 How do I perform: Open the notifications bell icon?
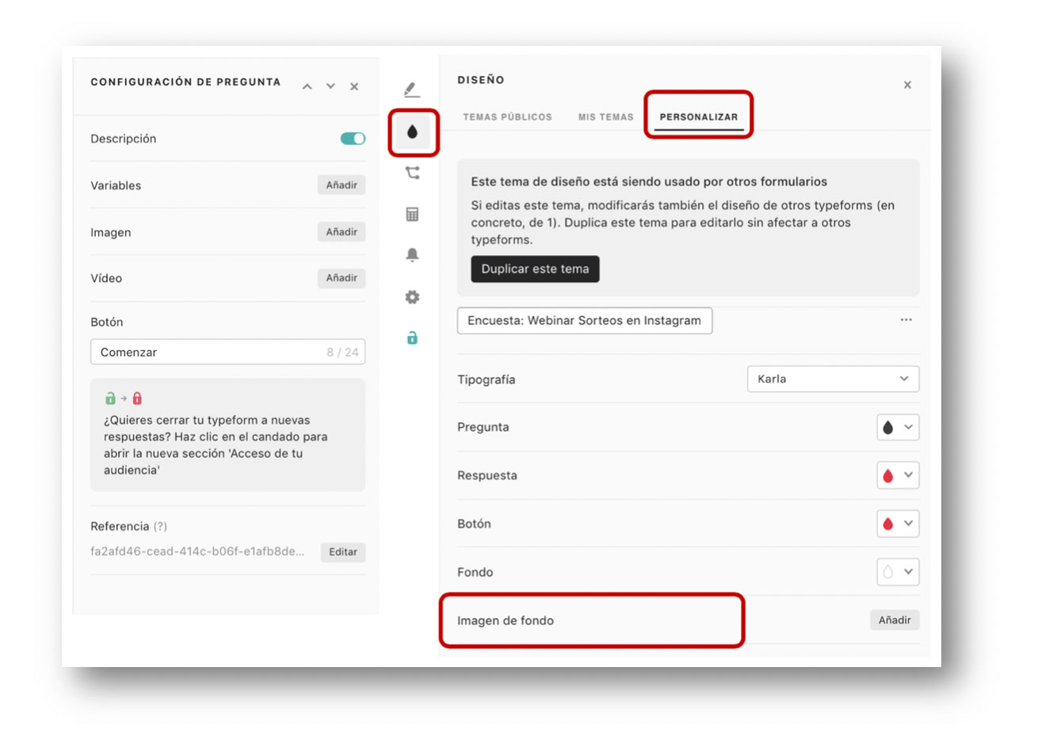tap(412, 255)
